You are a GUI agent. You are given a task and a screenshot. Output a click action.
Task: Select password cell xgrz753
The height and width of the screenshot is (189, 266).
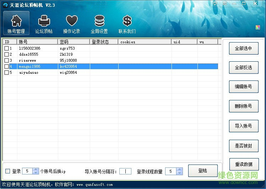[x=67, y=49]
